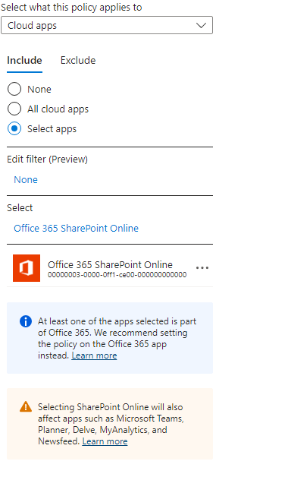291x496 pixels.
Task: Open the three-dot menu for SharePoint Online
Action: (202, 267)
